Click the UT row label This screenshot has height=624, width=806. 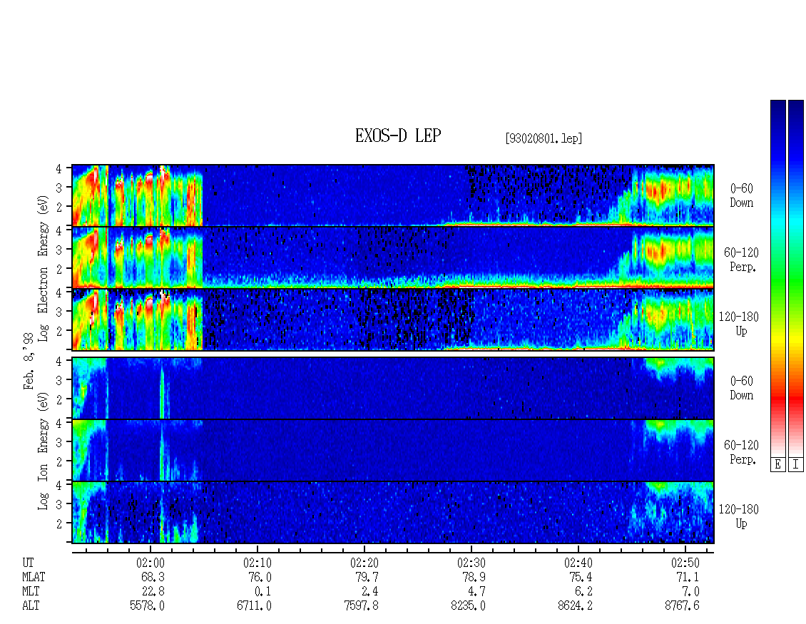point(28,563)
